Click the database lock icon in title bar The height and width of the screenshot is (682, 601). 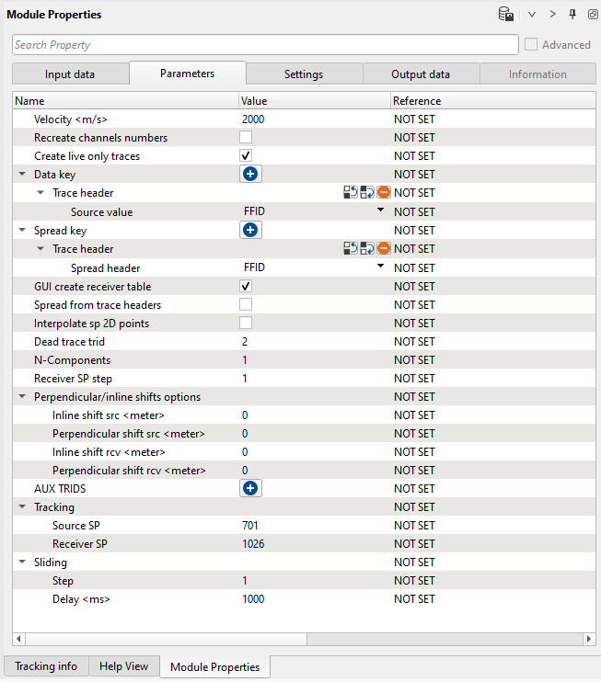point(505,15)
